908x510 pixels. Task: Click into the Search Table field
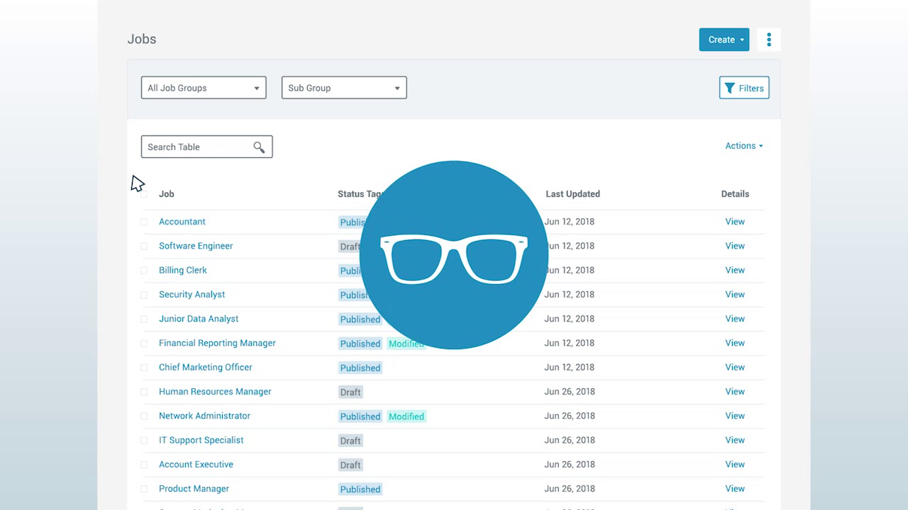pyautogui.click(x=206, y=147)
